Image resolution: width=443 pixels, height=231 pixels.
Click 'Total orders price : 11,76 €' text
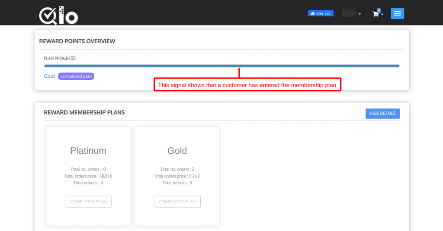(x=177, y=176)
